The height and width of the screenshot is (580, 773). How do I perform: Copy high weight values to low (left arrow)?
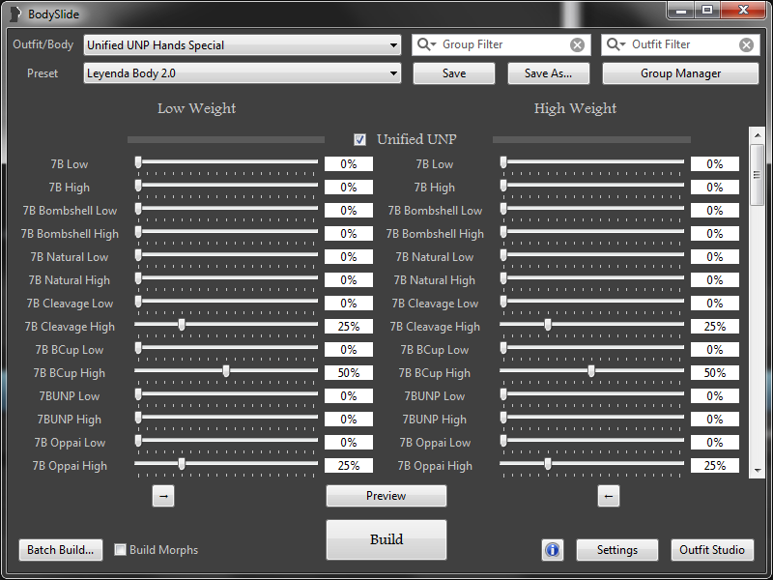pyautogui.click(x=609, y=496)
